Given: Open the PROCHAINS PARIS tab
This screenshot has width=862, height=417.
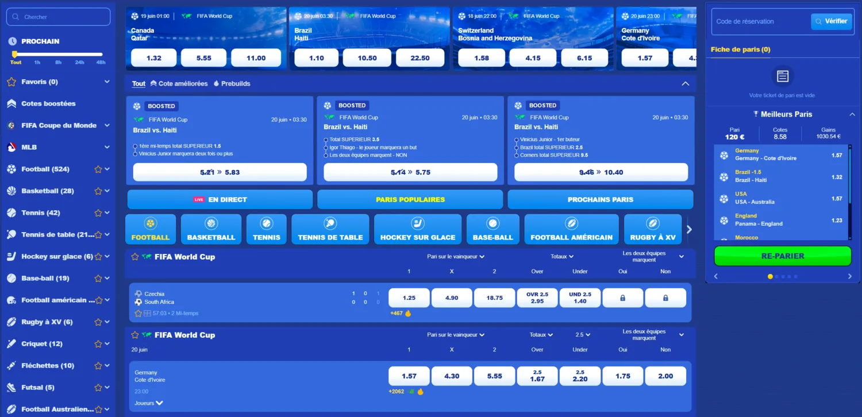Looking at the screenshot, I should click(x=601, y=199).
